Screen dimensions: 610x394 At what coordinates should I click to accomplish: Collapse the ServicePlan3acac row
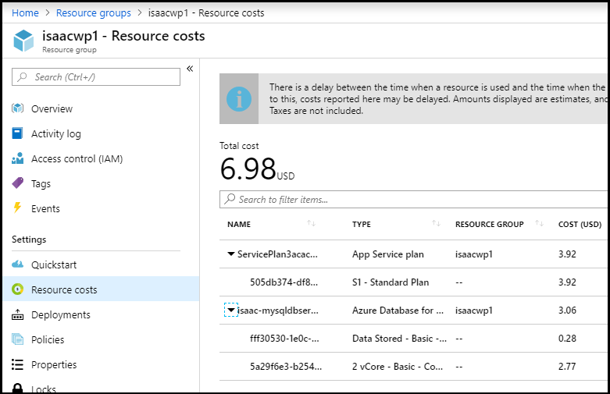(x=231, y=254)
